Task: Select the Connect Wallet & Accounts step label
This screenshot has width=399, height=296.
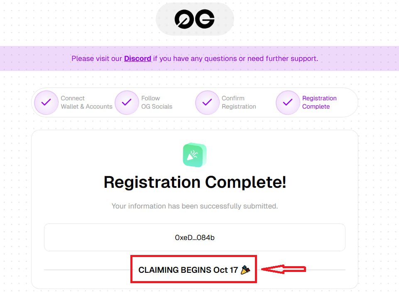Action: tap(86, 102)
